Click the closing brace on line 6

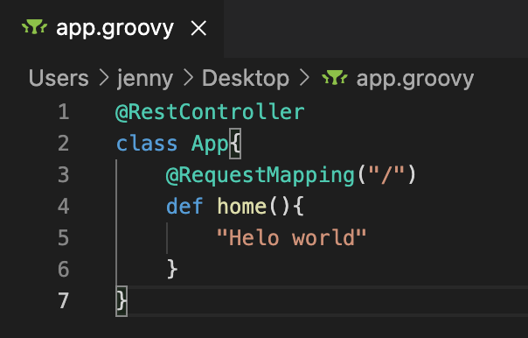pyautogui.click(x=172, y=269)
